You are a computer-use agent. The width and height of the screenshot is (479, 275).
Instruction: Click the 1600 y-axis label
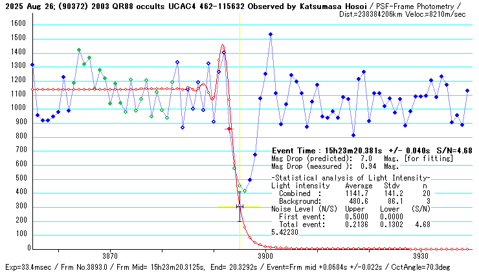pos(17,23)
